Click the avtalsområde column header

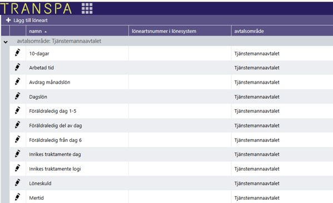[x=282, y=31]
